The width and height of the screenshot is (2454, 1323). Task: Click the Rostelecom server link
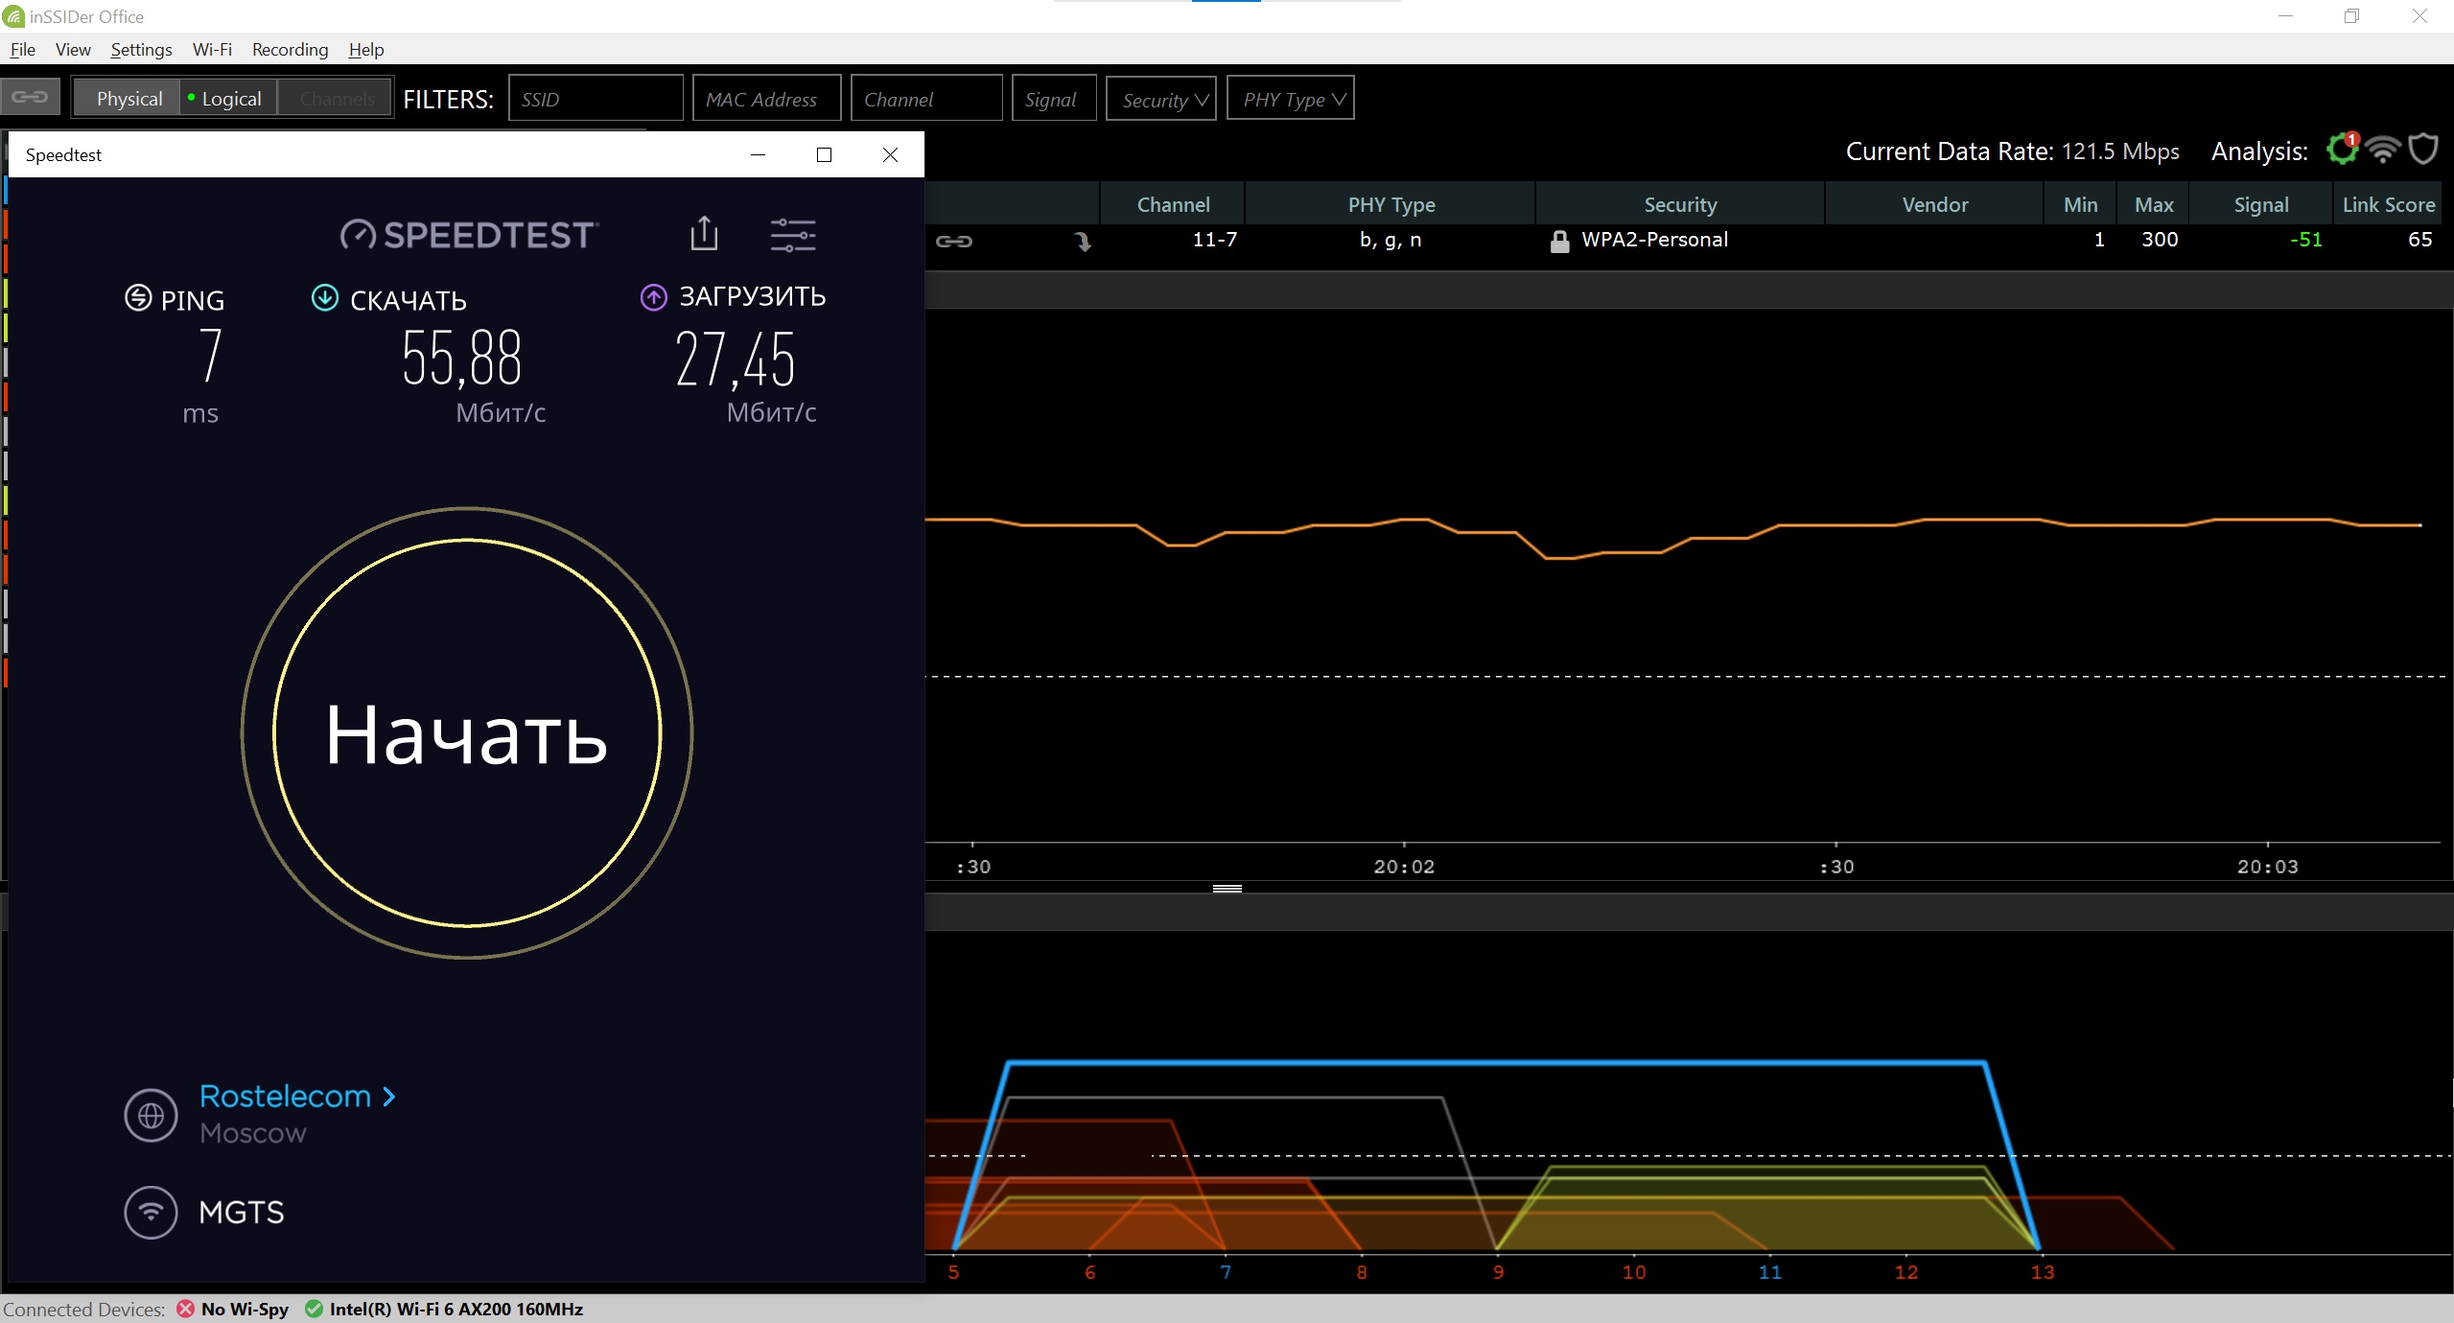point(285,1096)
